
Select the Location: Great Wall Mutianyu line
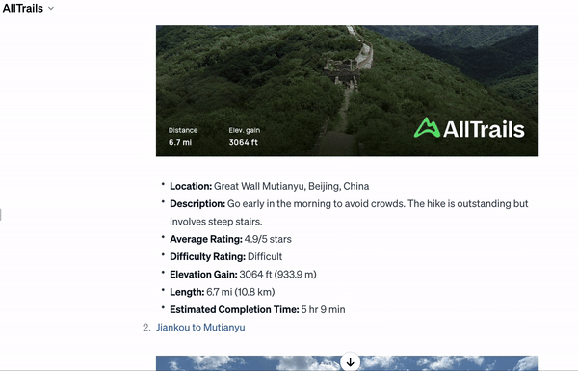(269, 186)
